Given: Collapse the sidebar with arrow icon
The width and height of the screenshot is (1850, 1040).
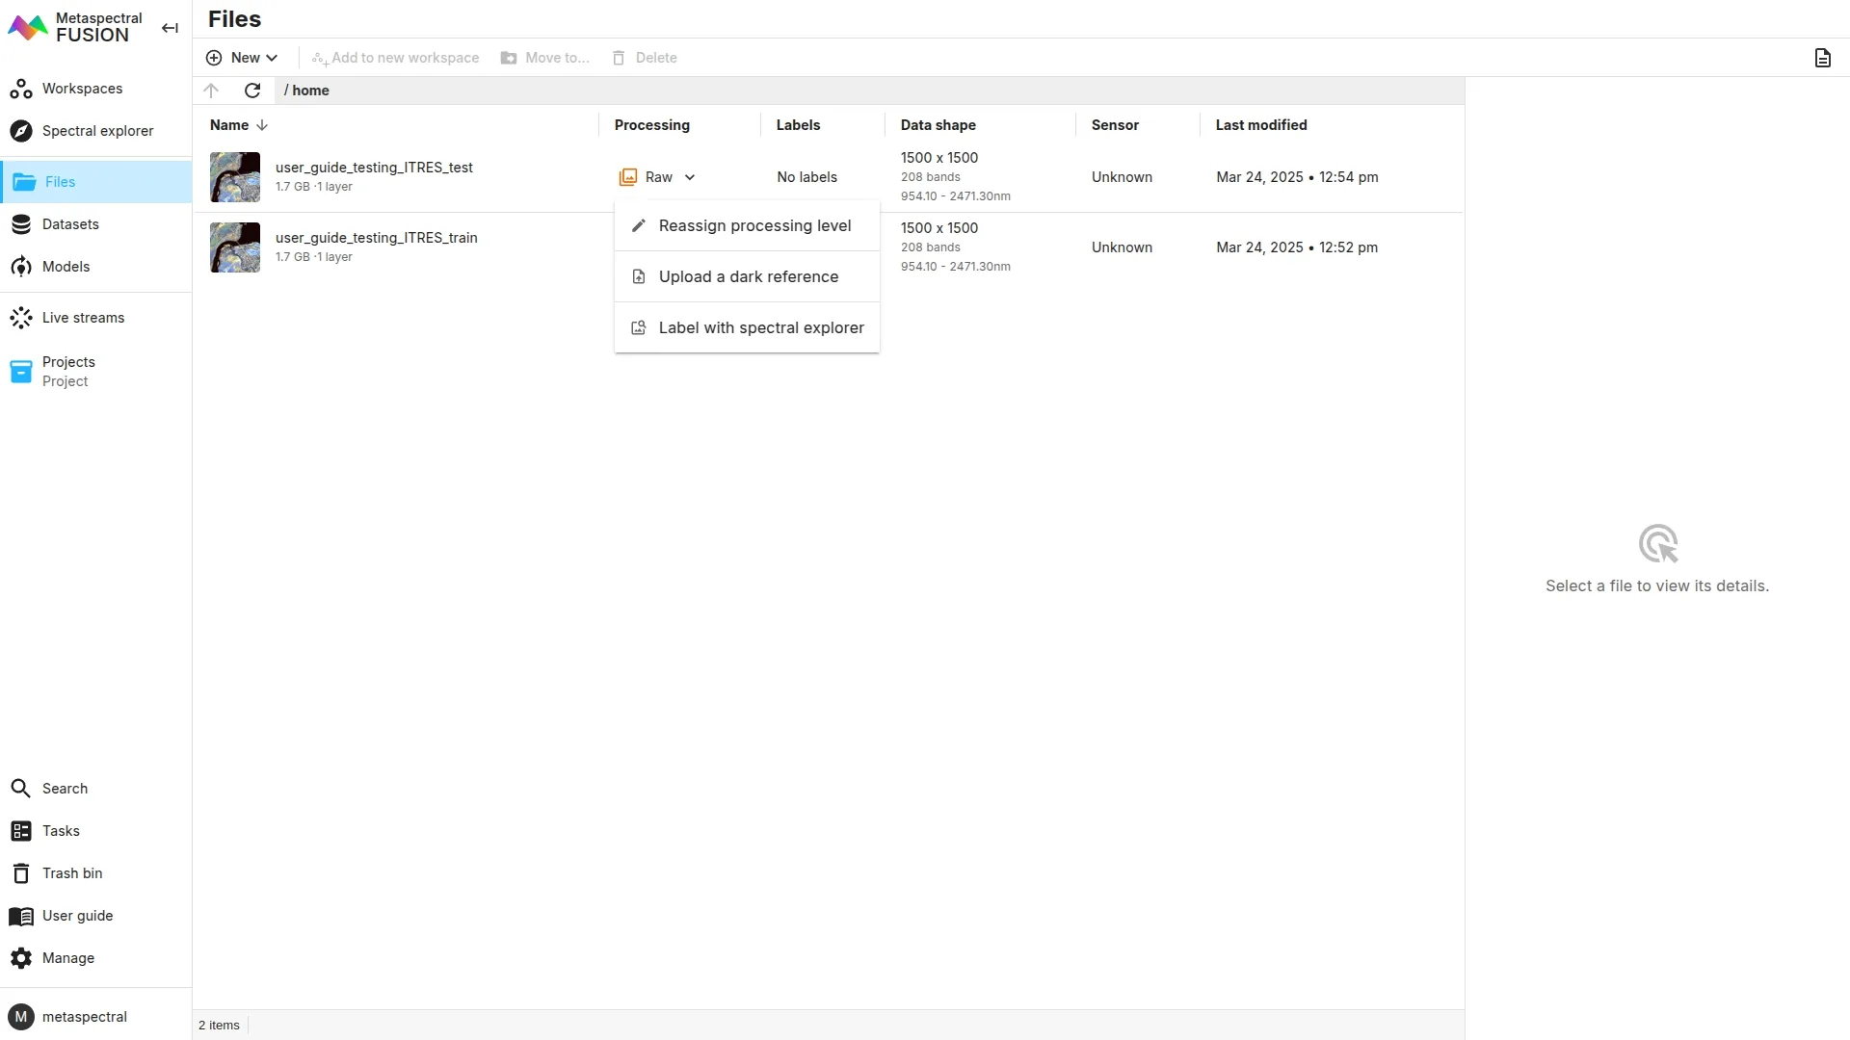Looking at the screenshot, I should coord(170,28).
